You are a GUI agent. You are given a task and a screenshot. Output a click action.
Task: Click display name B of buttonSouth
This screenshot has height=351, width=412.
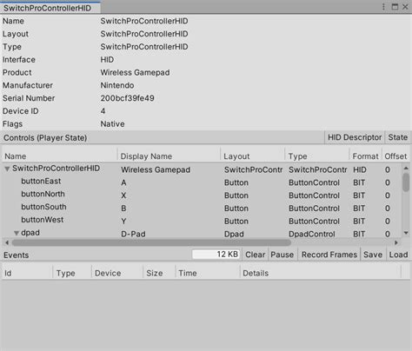pos(123,209)
